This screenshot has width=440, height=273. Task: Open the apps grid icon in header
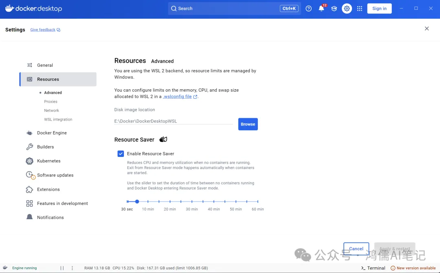[x=359, y=9]
